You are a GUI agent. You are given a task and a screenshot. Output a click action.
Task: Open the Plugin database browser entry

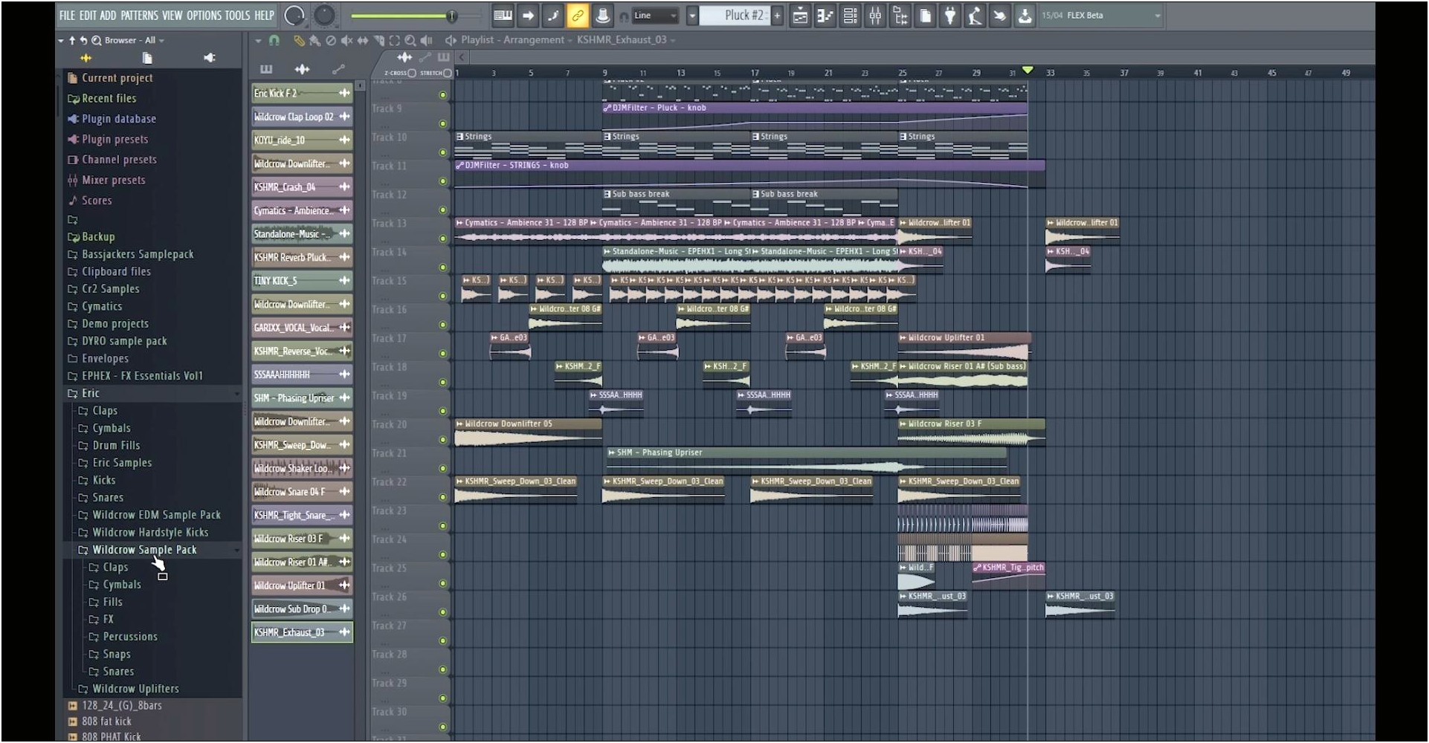point(119,119)
